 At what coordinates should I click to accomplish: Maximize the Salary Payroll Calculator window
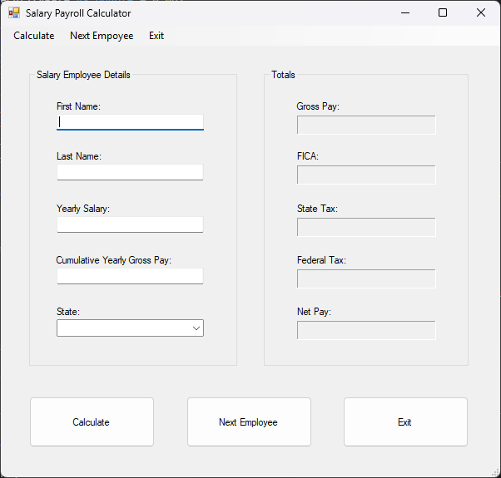point(443,13)
